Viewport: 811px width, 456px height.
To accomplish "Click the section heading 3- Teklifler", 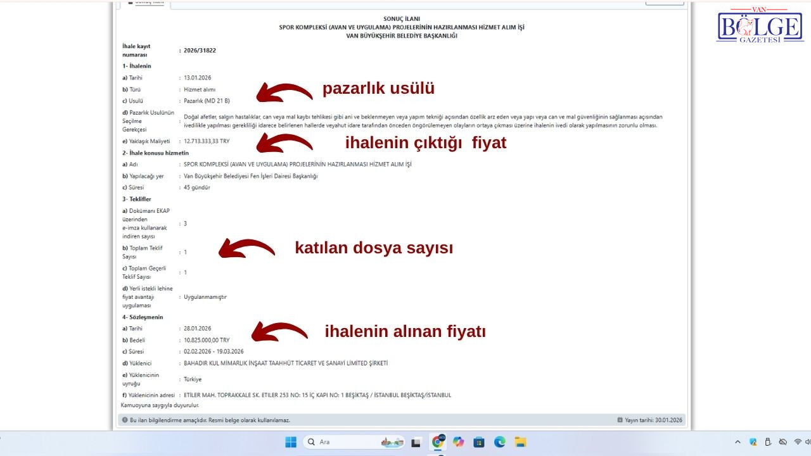I will click(137, 199).
